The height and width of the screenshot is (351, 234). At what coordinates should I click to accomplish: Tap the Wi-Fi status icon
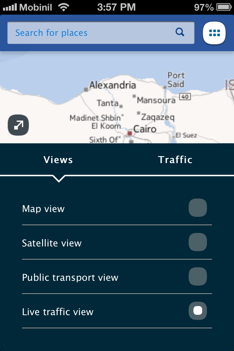click(x=64, y=7)
